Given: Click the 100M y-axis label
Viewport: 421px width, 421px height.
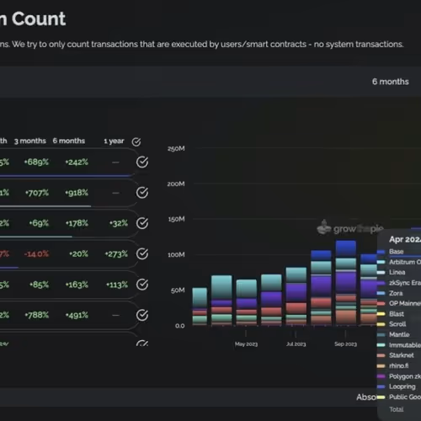Looking at the screenshot, I should pos(176,255).
